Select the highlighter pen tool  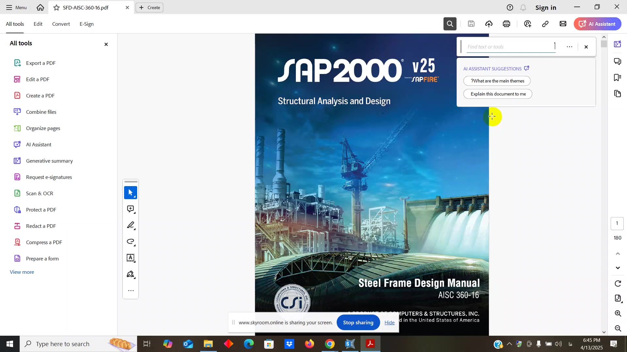pos(131,225)
